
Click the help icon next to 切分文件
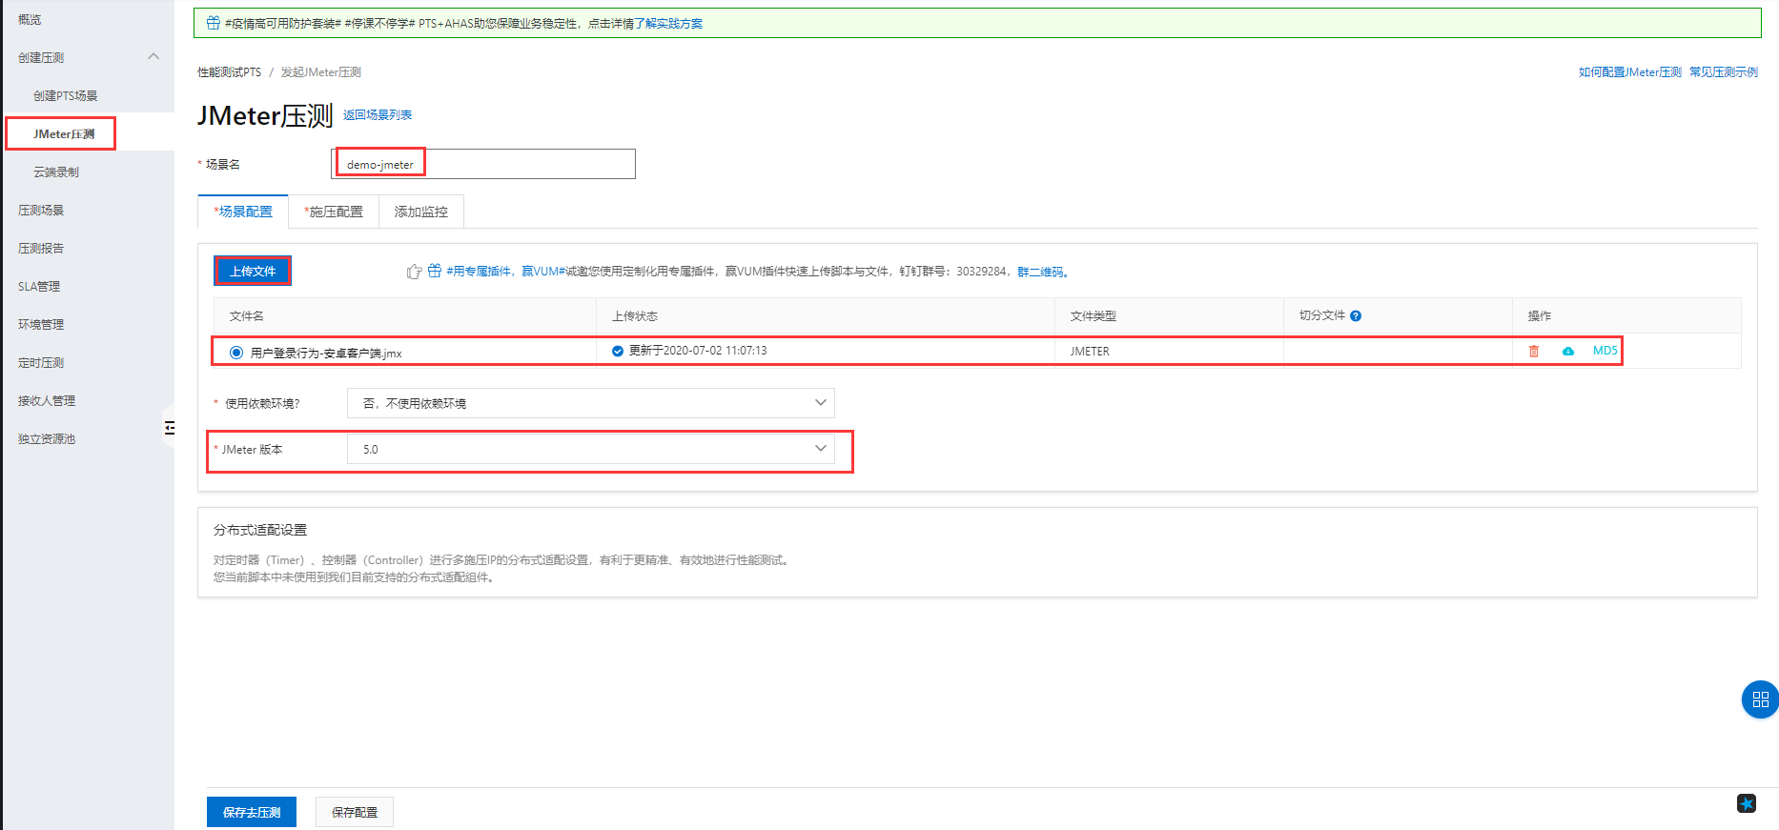1356,316
